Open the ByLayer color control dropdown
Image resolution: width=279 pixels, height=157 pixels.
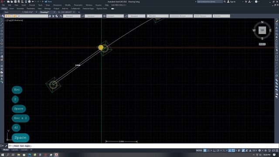click(158, 16)
